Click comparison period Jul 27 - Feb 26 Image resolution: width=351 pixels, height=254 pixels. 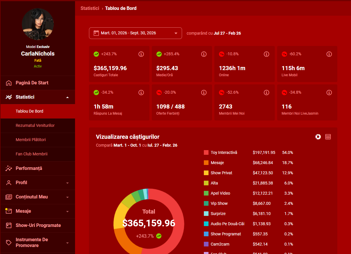click(227, 33)
